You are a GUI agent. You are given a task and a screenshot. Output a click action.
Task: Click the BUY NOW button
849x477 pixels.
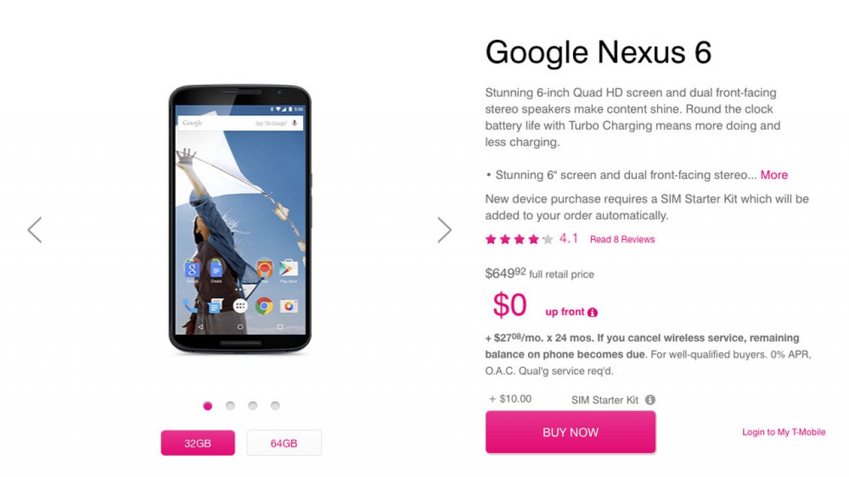point(570,432)
